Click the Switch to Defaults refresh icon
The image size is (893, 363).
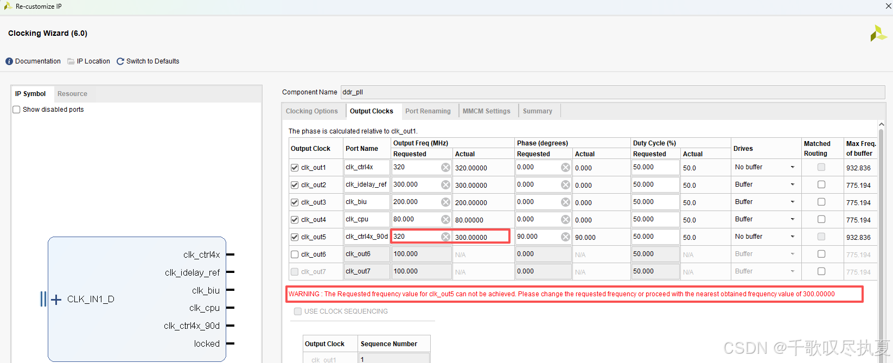click(x=120, y=61)
